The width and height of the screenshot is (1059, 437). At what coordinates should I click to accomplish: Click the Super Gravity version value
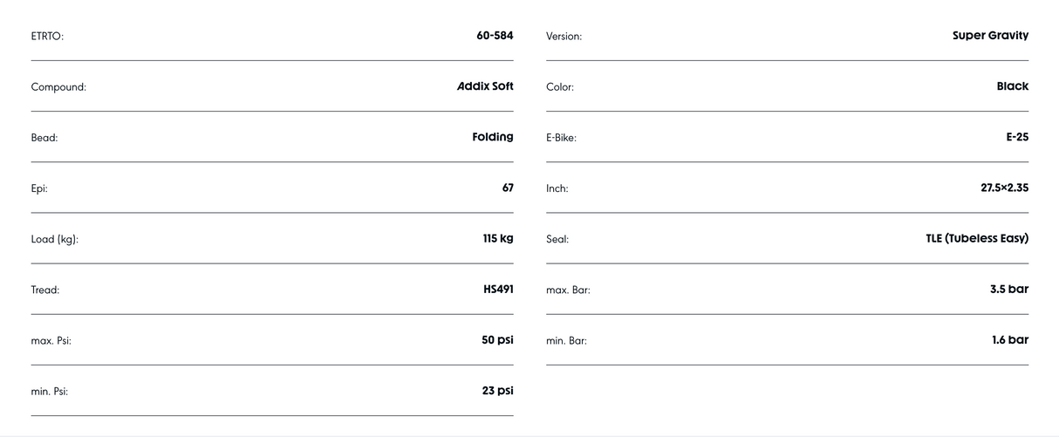[x=990, y=36]
